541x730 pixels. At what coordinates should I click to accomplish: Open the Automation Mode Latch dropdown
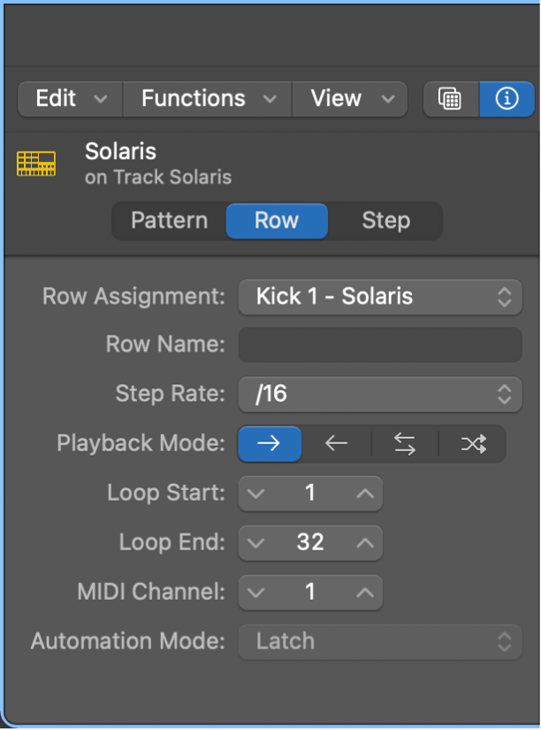[x=380, y=642]
